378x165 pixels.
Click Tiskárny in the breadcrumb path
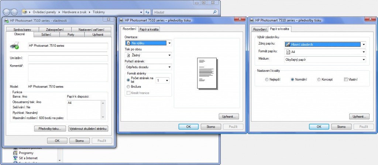click(99, 12)
